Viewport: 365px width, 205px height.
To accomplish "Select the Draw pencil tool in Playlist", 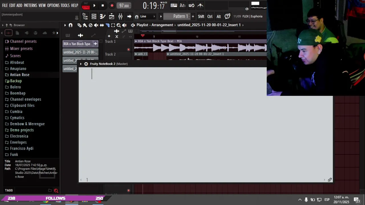I will 79,25.
